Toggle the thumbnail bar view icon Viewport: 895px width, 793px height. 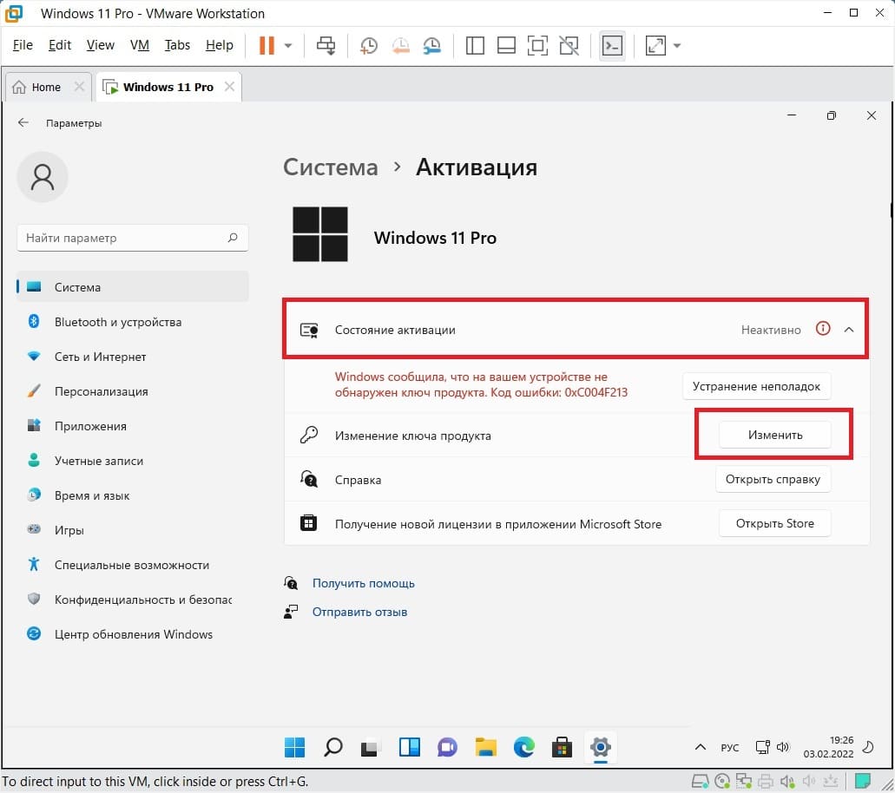pyautogui.click(x=506, y=45)
